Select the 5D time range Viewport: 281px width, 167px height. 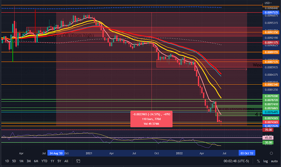coord(14,161)
